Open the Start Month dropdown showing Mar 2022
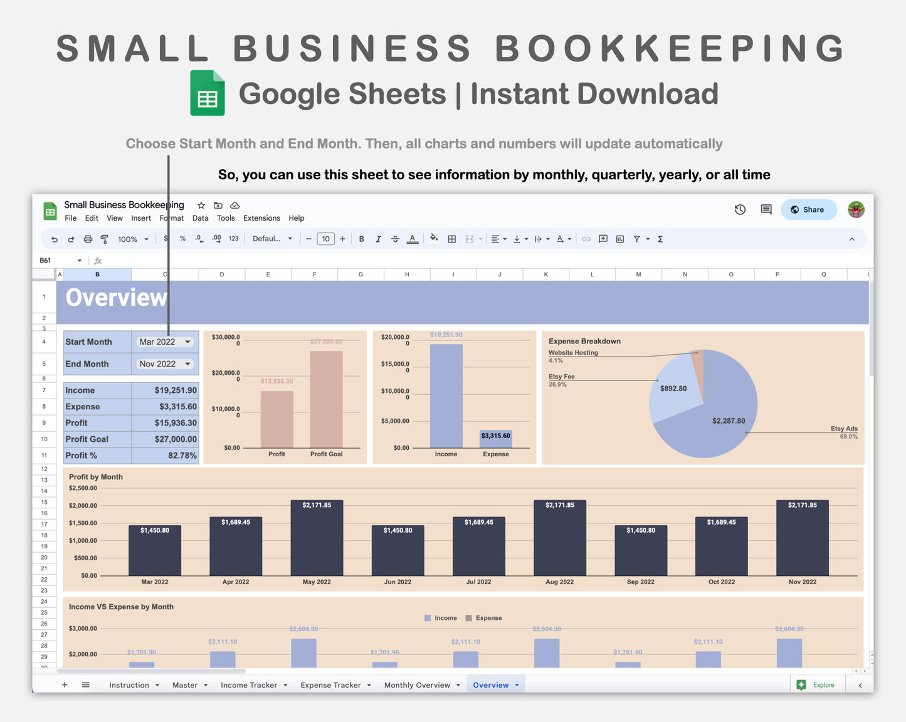This screenshot has width=906, height=722. click(164, 342)
